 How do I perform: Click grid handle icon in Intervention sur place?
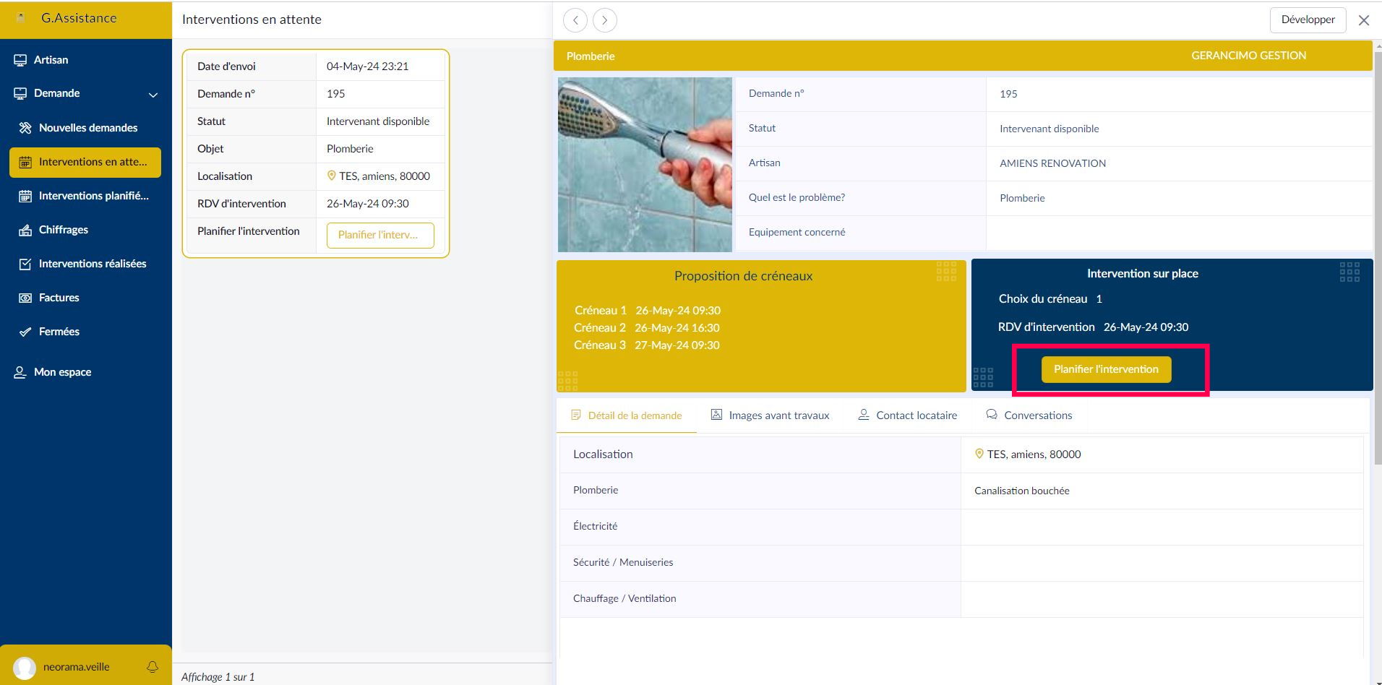pos(1349,272)
